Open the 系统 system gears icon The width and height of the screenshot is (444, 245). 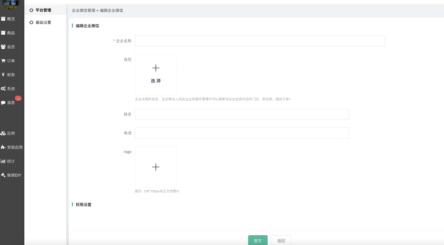3,89
